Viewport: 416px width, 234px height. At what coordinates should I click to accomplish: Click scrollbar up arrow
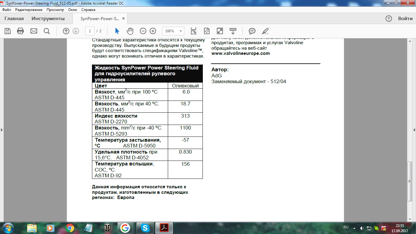pos(410,40)
